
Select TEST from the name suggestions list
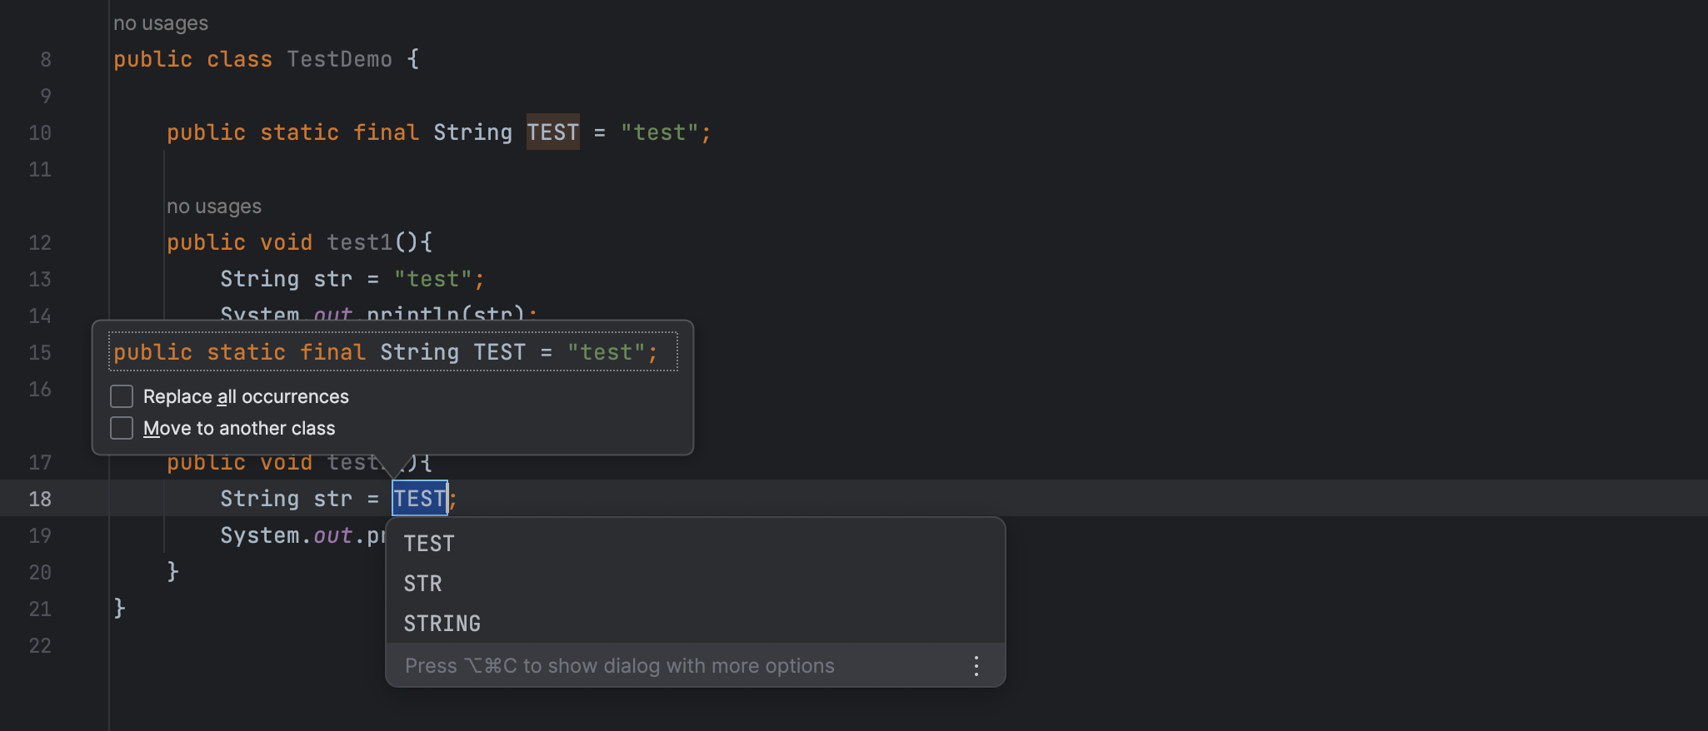(429, 544)
